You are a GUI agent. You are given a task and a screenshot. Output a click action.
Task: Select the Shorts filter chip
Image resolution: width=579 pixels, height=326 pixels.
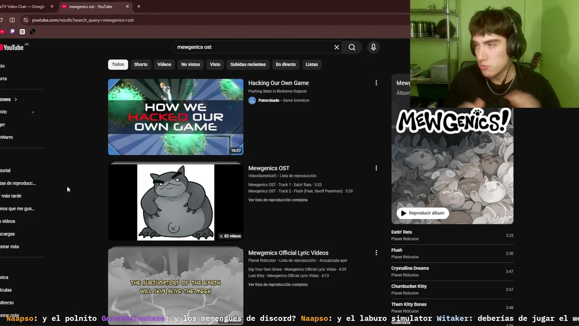[x=141, y=64]
